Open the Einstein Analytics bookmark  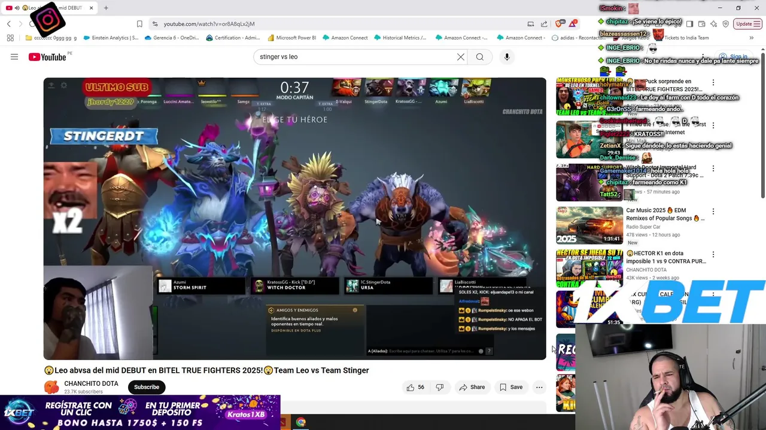coord(111,38)
